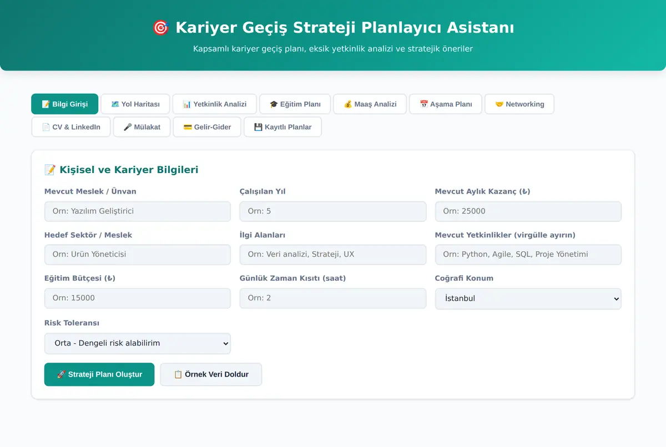Open the Yetkinlik Analizi tab

pos(215,104)
